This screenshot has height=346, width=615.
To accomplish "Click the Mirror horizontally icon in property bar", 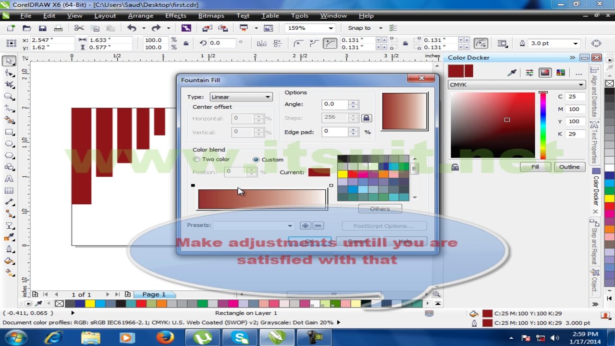I will (262, 43).
